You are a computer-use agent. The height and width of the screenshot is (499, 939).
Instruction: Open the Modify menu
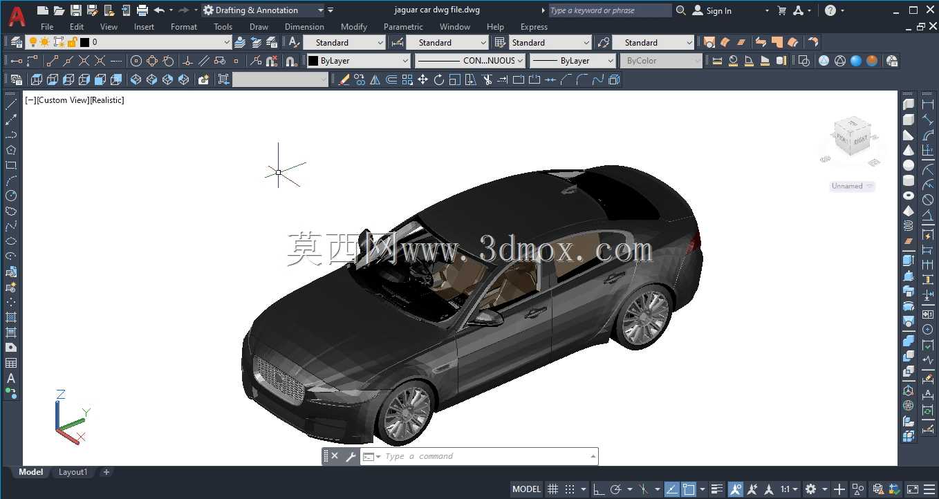[x=353, y=27]
